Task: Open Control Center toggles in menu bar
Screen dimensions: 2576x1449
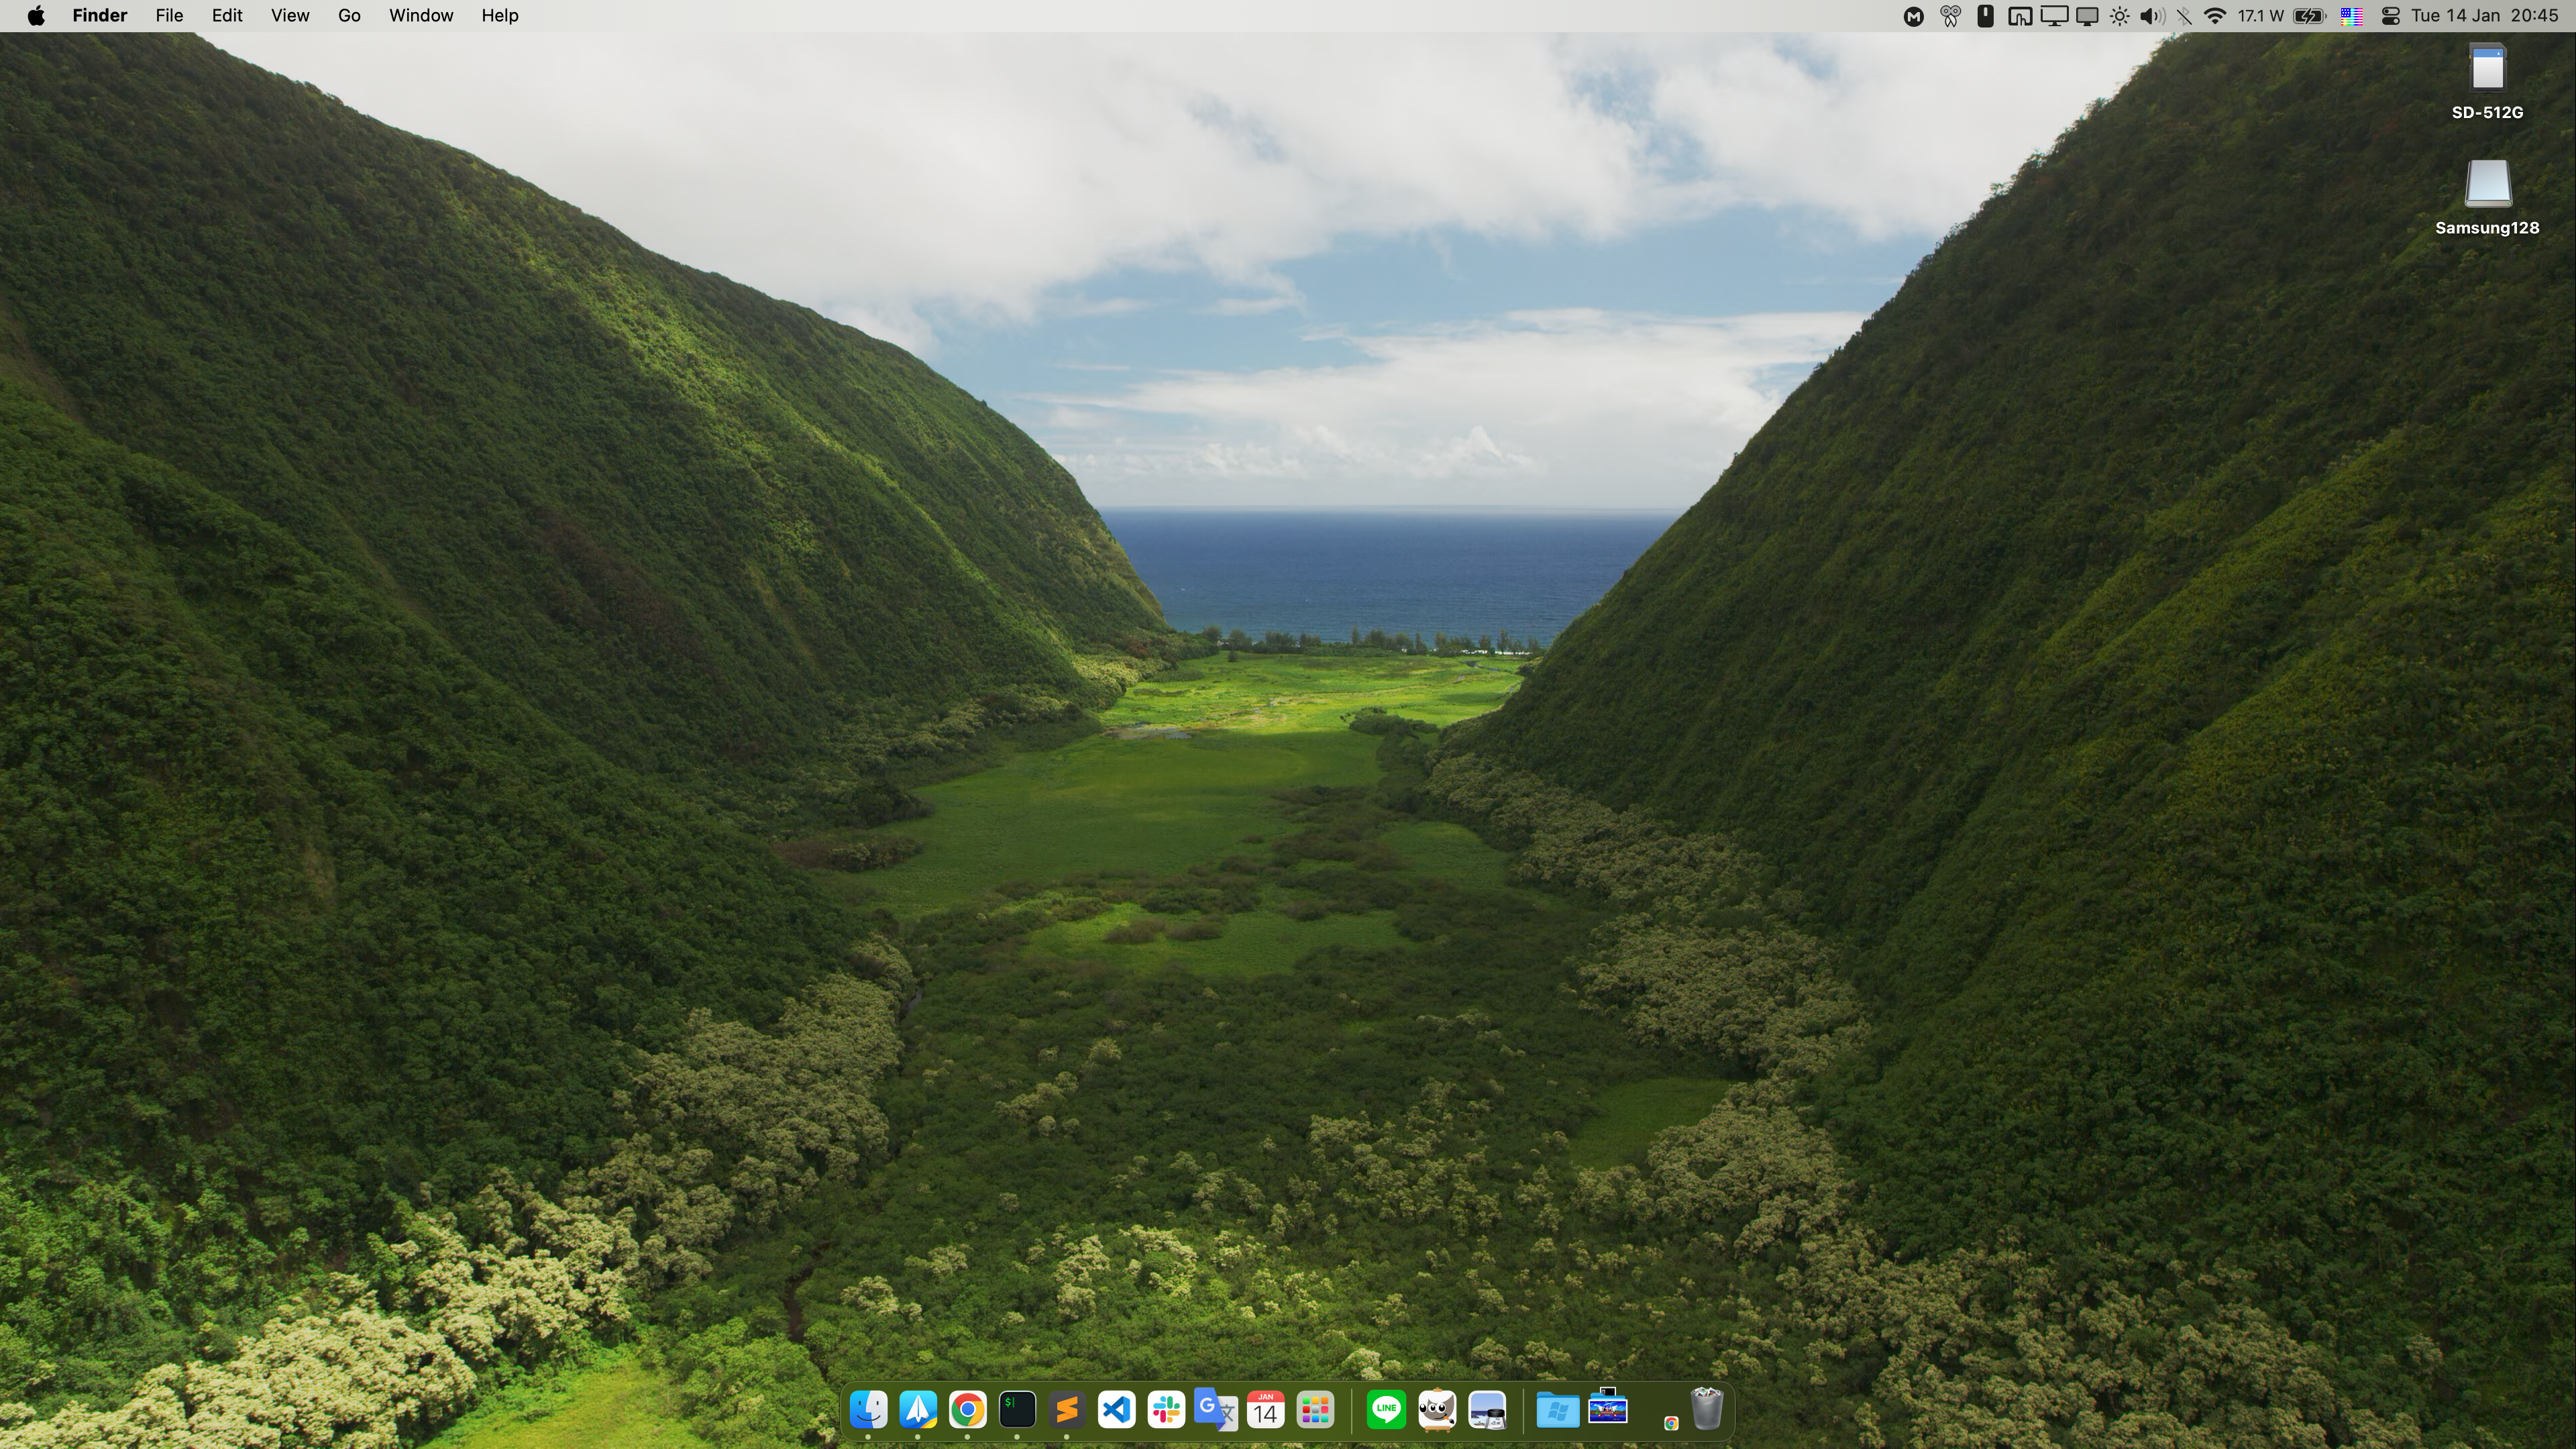Action: [2391, 16]
